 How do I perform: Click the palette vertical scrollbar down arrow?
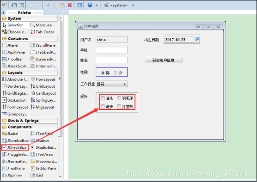point(60,176)
